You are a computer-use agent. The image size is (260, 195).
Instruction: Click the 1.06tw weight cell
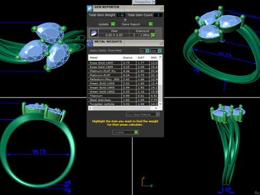click(145, 35)
